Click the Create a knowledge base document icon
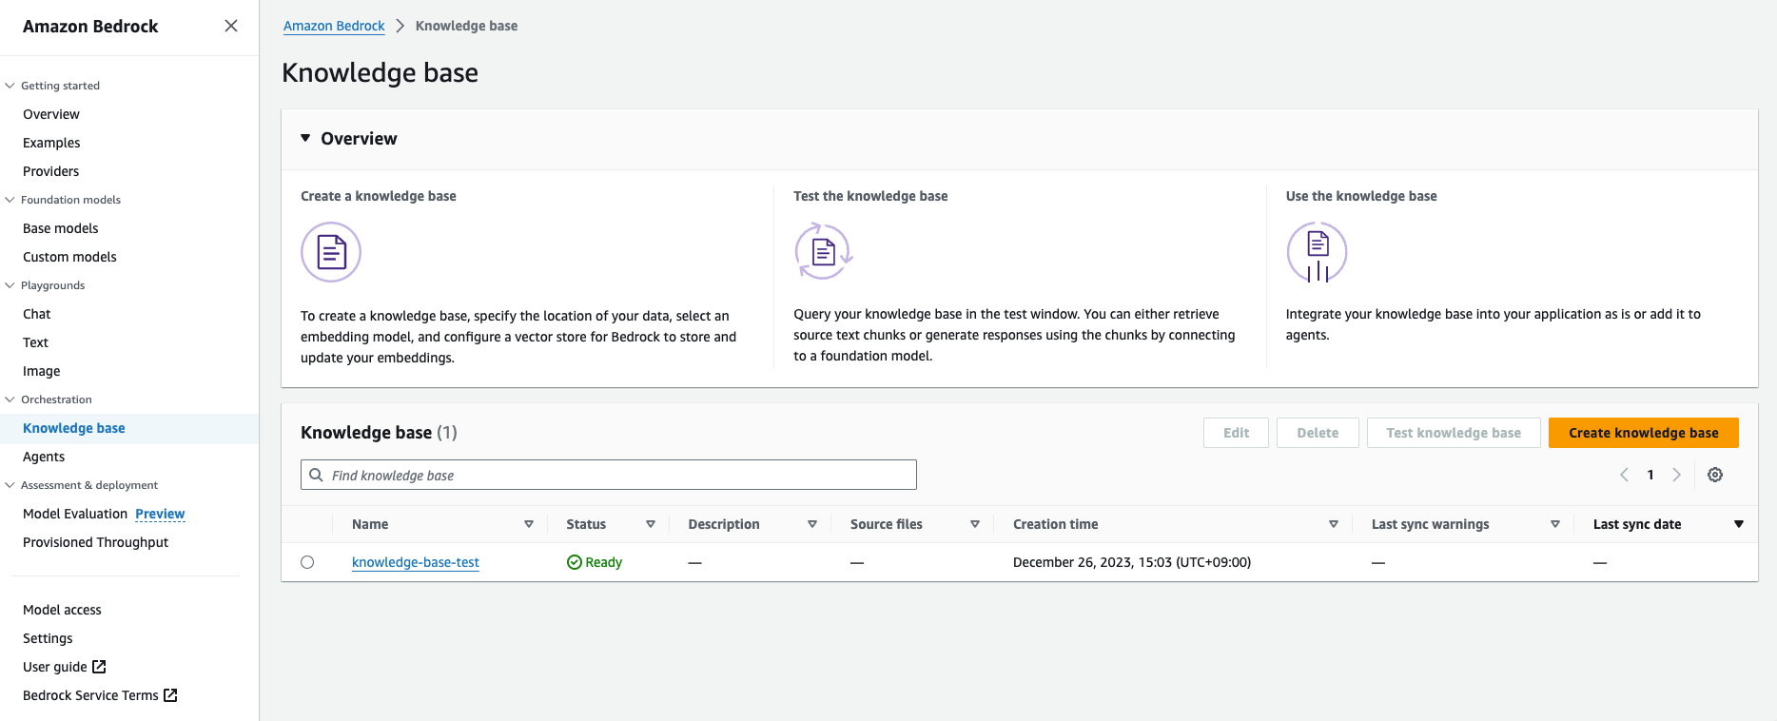 pos(331,252)
